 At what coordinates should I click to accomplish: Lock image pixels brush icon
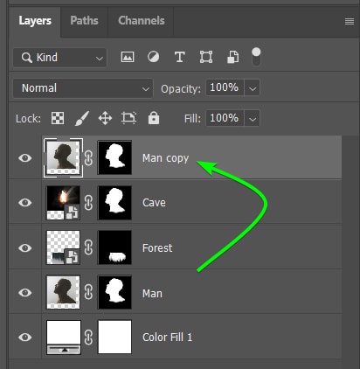pyautogui.click(x=82, y=118)
